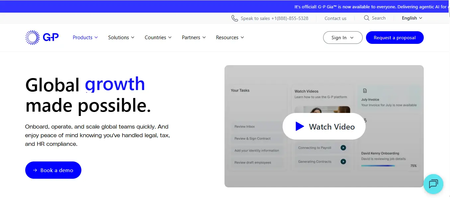Open the Solutions menu

pyautogui.click(x=121, y=38)
